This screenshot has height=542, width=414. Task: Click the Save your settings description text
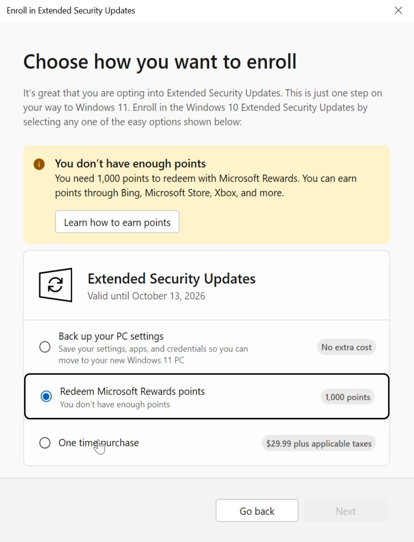[x=153, y=355]
